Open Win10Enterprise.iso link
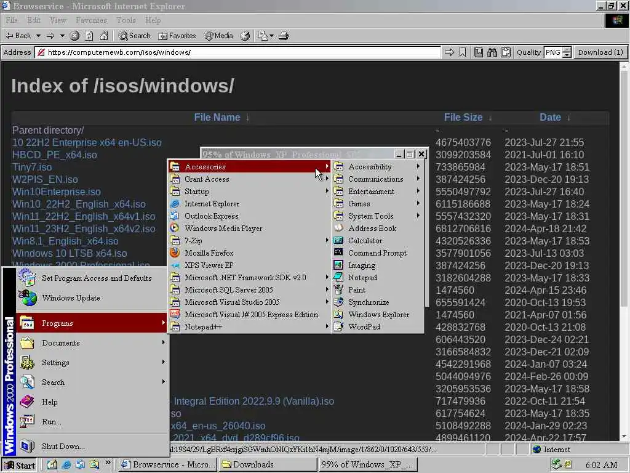The image size is (630, 473). (x=57, y=192)
